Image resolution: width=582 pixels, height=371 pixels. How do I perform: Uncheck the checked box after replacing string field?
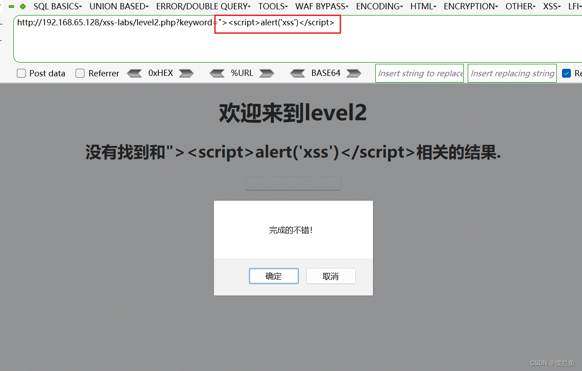pyautogui.click(x=566, y=73)
